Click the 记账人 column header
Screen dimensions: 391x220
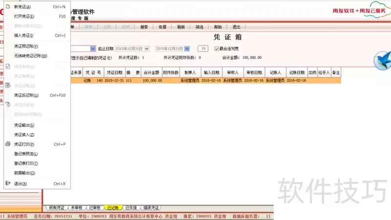coord(276,72)
